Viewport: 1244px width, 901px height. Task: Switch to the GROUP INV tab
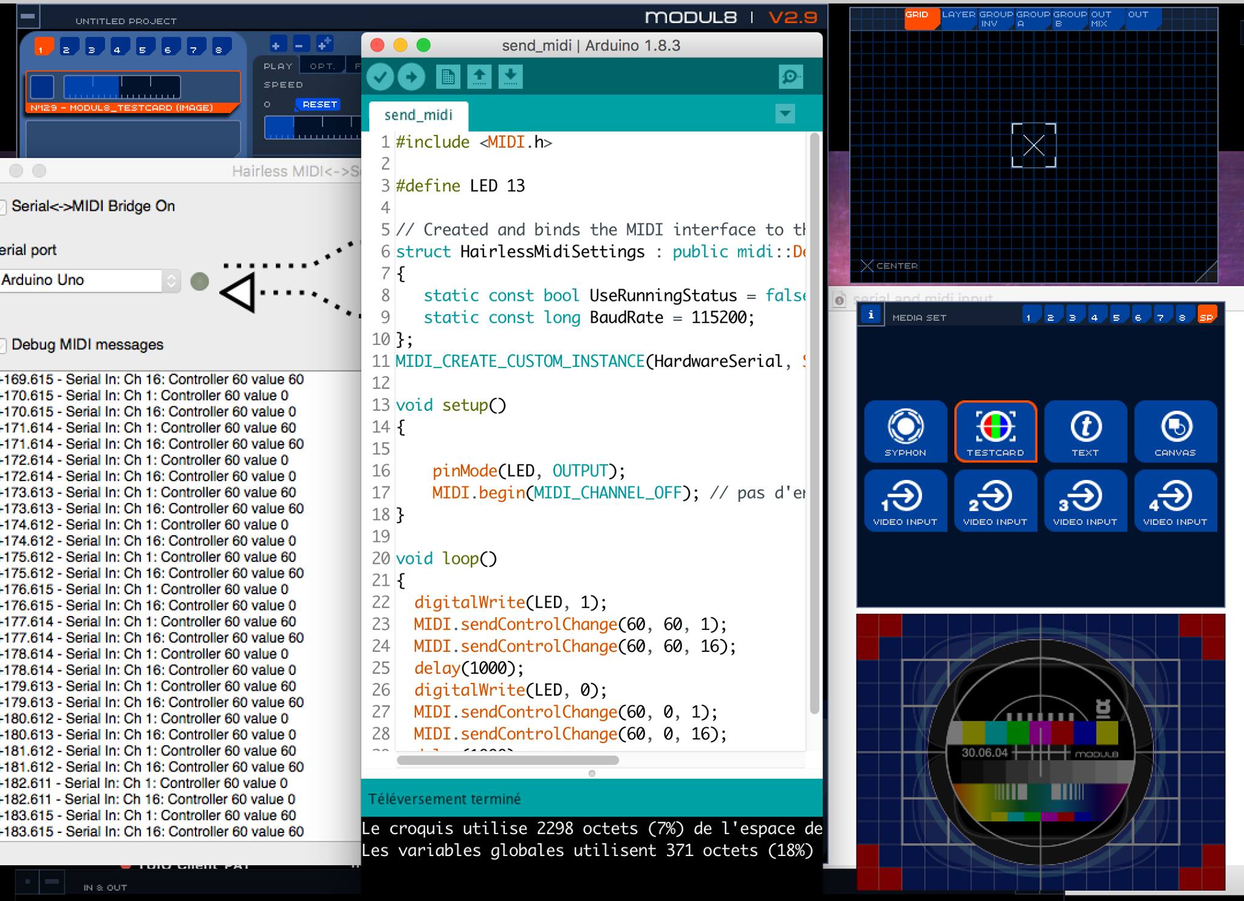[996, 19]
